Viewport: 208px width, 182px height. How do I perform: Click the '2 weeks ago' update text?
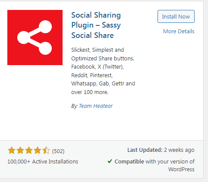(x=179, y=150)
